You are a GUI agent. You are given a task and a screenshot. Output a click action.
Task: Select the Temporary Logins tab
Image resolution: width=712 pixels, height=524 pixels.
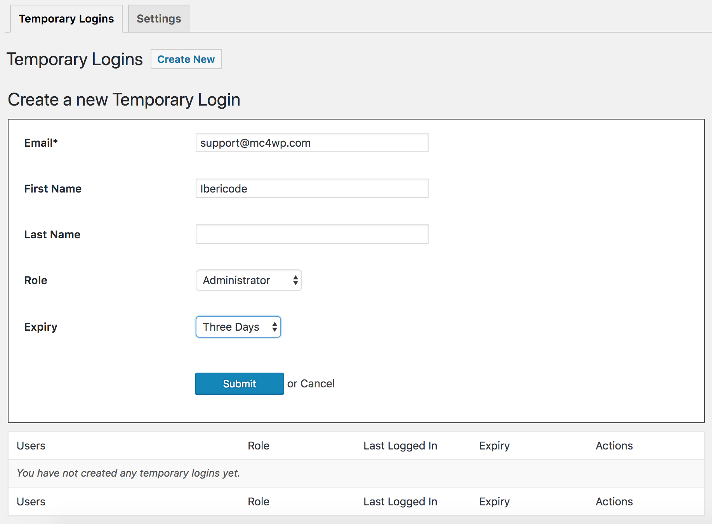(66, 18)
